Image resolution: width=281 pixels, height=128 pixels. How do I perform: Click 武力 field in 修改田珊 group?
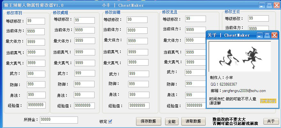tap(139, 74)
